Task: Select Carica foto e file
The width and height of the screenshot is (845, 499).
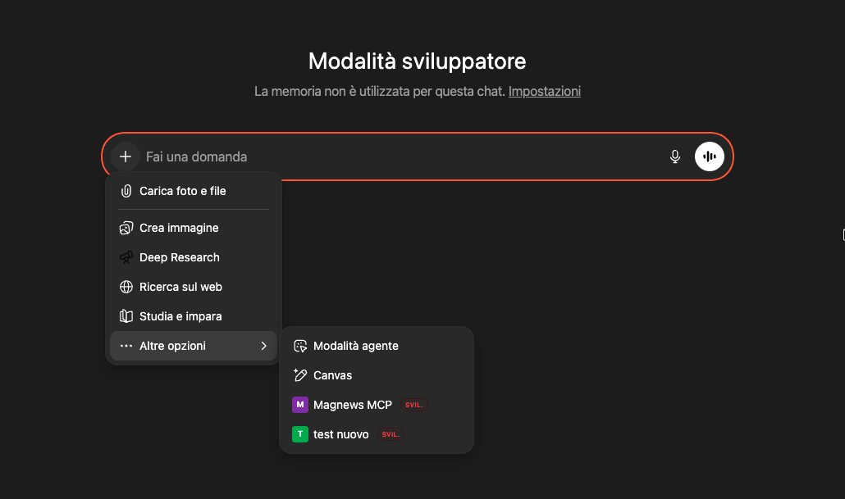Action: click(x=182, y=191)
